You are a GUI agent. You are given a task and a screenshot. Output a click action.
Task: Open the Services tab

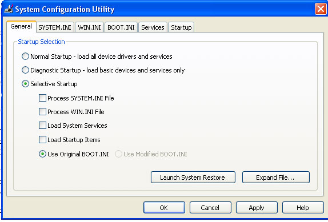tap(153, 27)
